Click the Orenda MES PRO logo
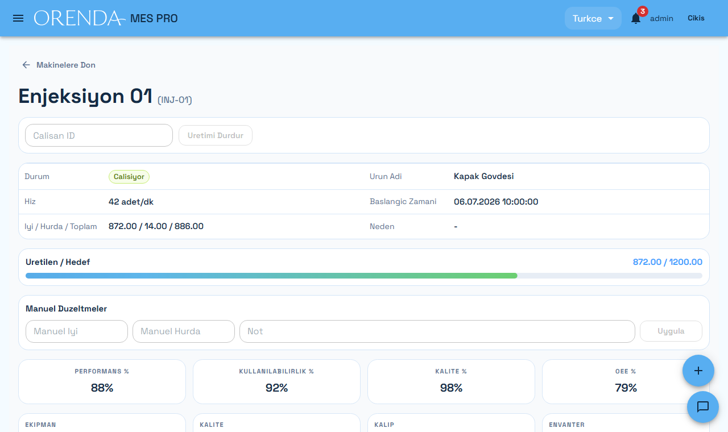Viewport: 728px width, 432px height. coord(106,18)
